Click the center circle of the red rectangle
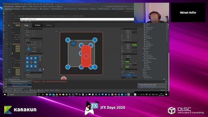The image size is (208, 117). pyautogui.click(x=86, y=56)
